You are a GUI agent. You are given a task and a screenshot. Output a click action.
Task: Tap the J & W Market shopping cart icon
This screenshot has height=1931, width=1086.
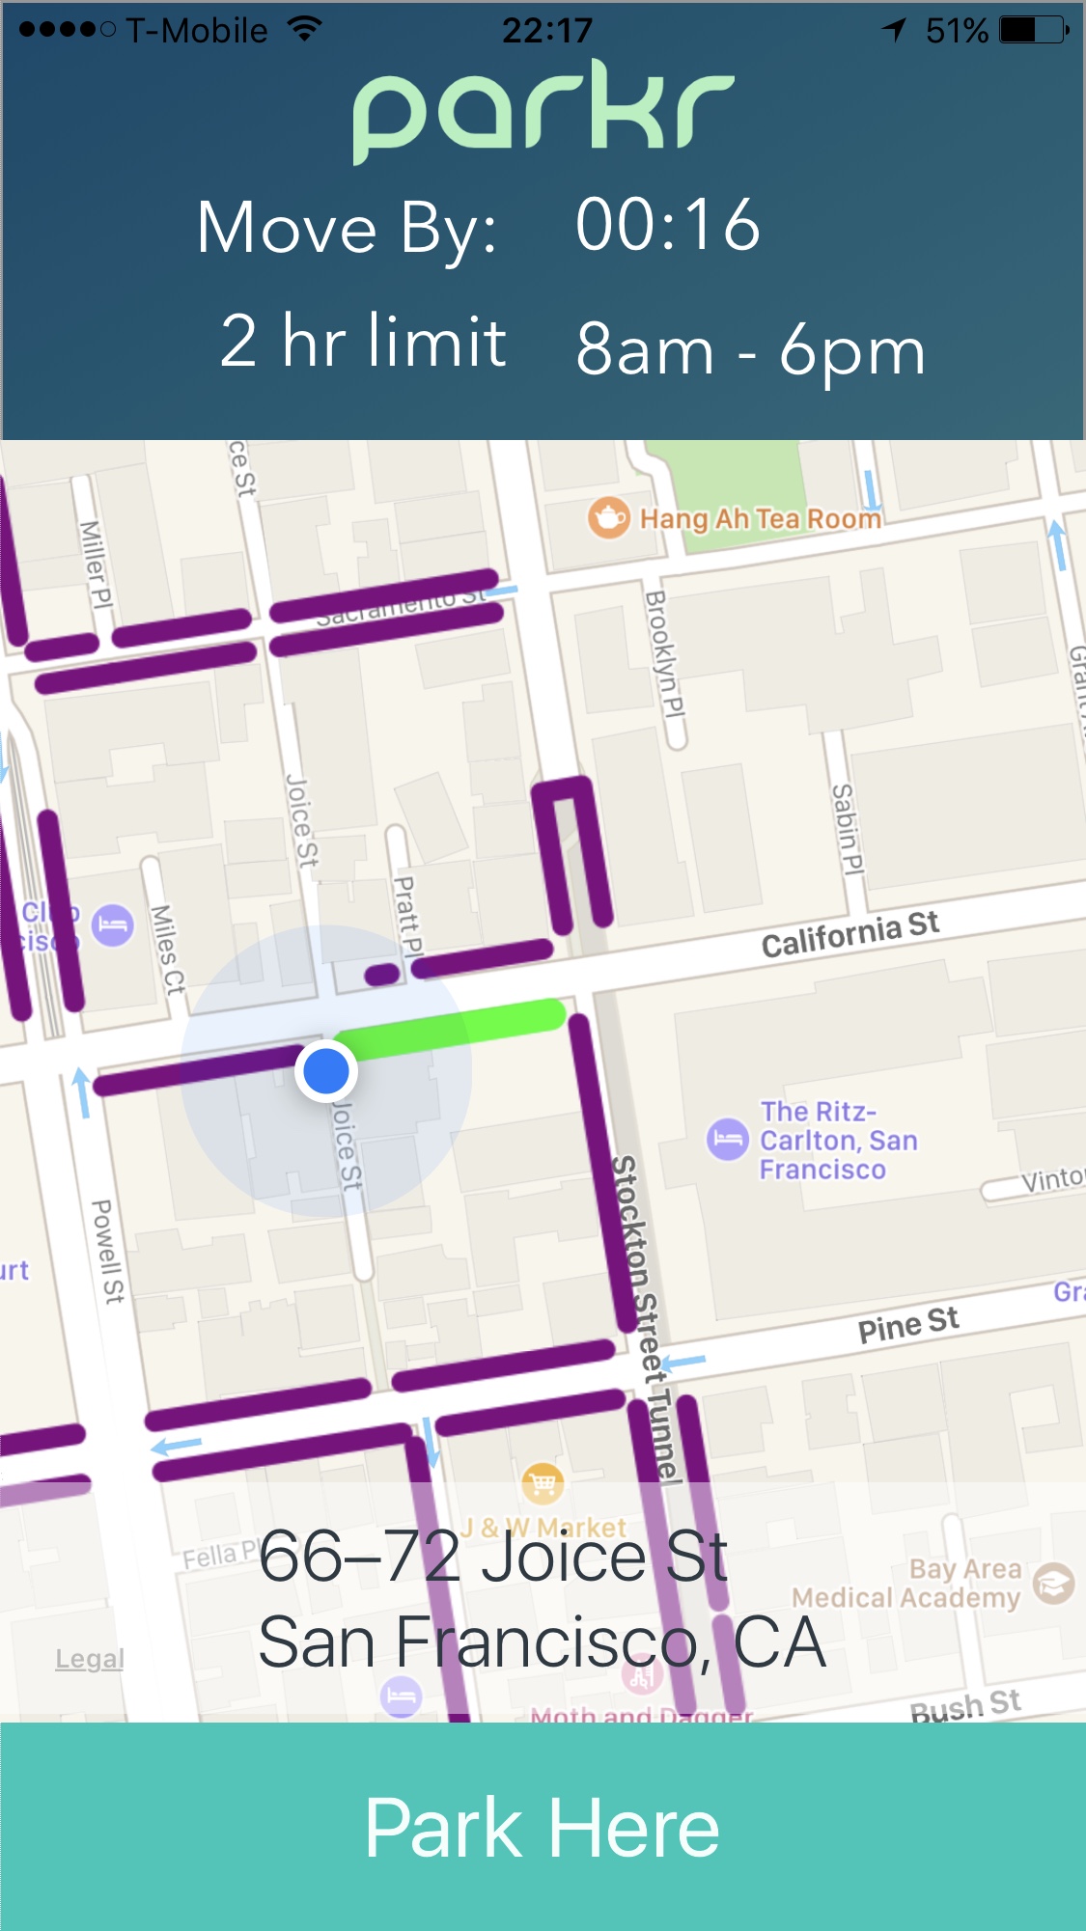tap(543, 1481)
